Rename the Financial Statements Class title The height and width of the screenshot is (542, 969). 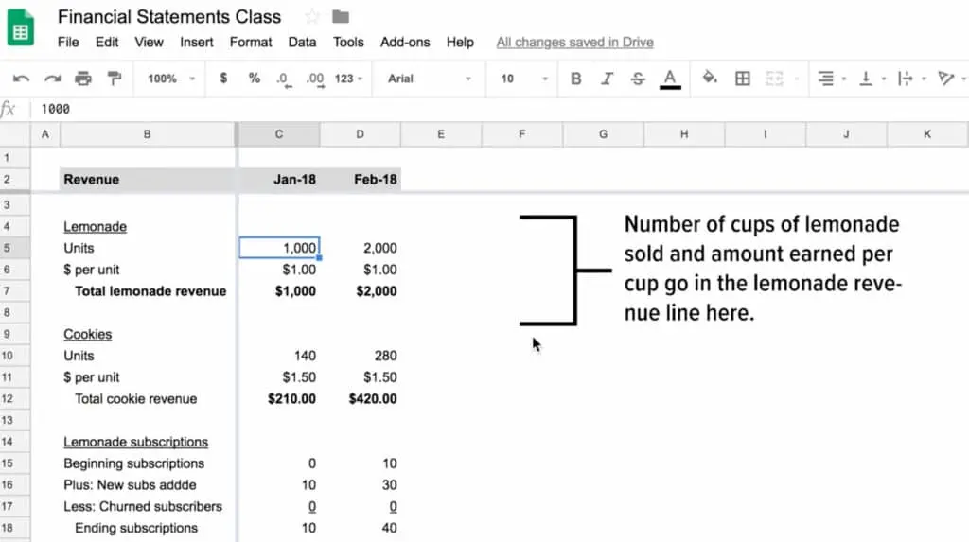pos(169,17)
